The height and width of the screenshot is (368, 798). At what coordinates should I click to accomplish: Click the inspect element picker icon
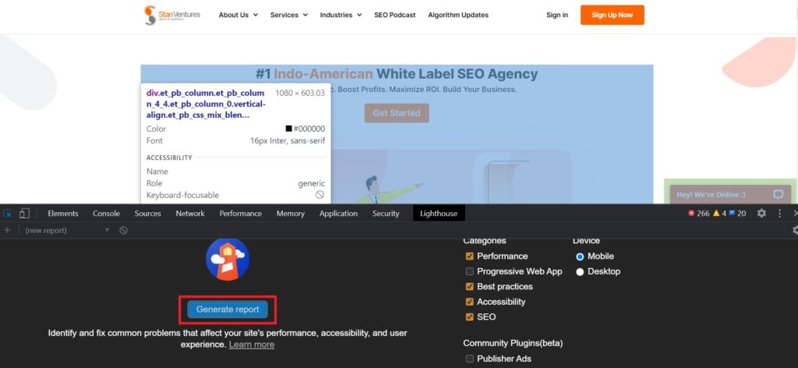[x=8, y=214]
